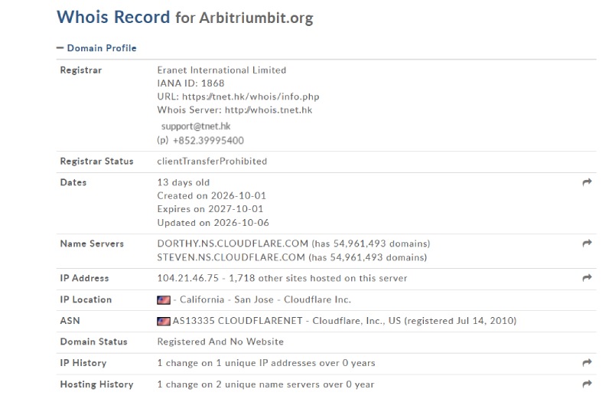Click the IP History row label
This screenshot has height=399, width=612.
click(x=83, y=363)
